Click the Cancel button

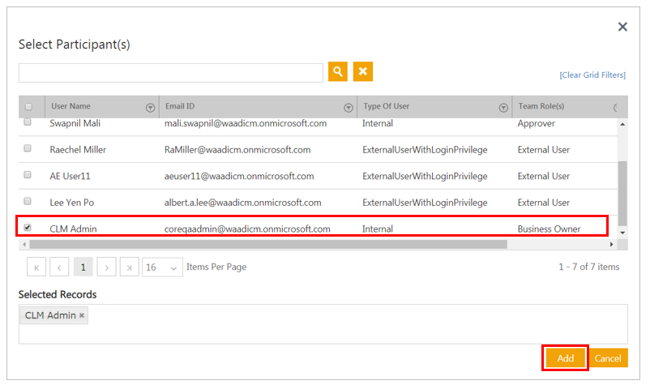(608, 358)
